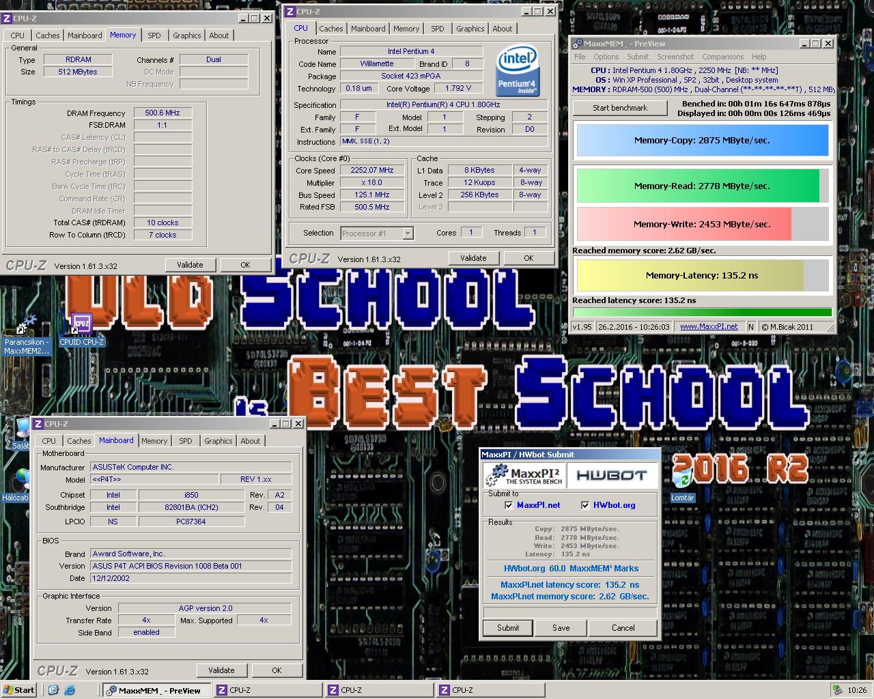The image size is (874, 699).
Task: Switch to Memory tab in CPU-Z Mainboard window
Action: (154, 441)
